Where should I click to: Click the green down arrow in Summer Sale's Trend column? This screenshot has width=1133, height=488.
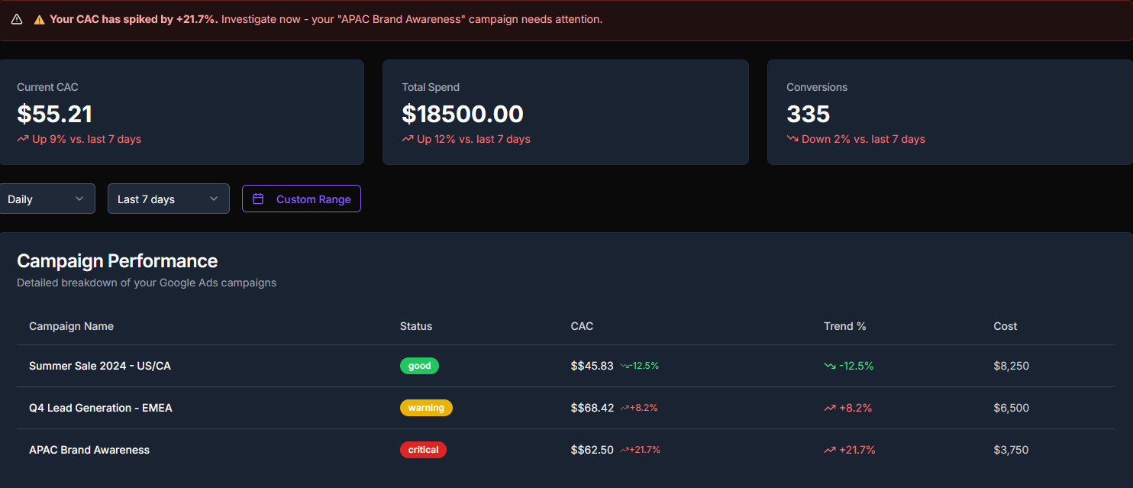tap(830, 366)
